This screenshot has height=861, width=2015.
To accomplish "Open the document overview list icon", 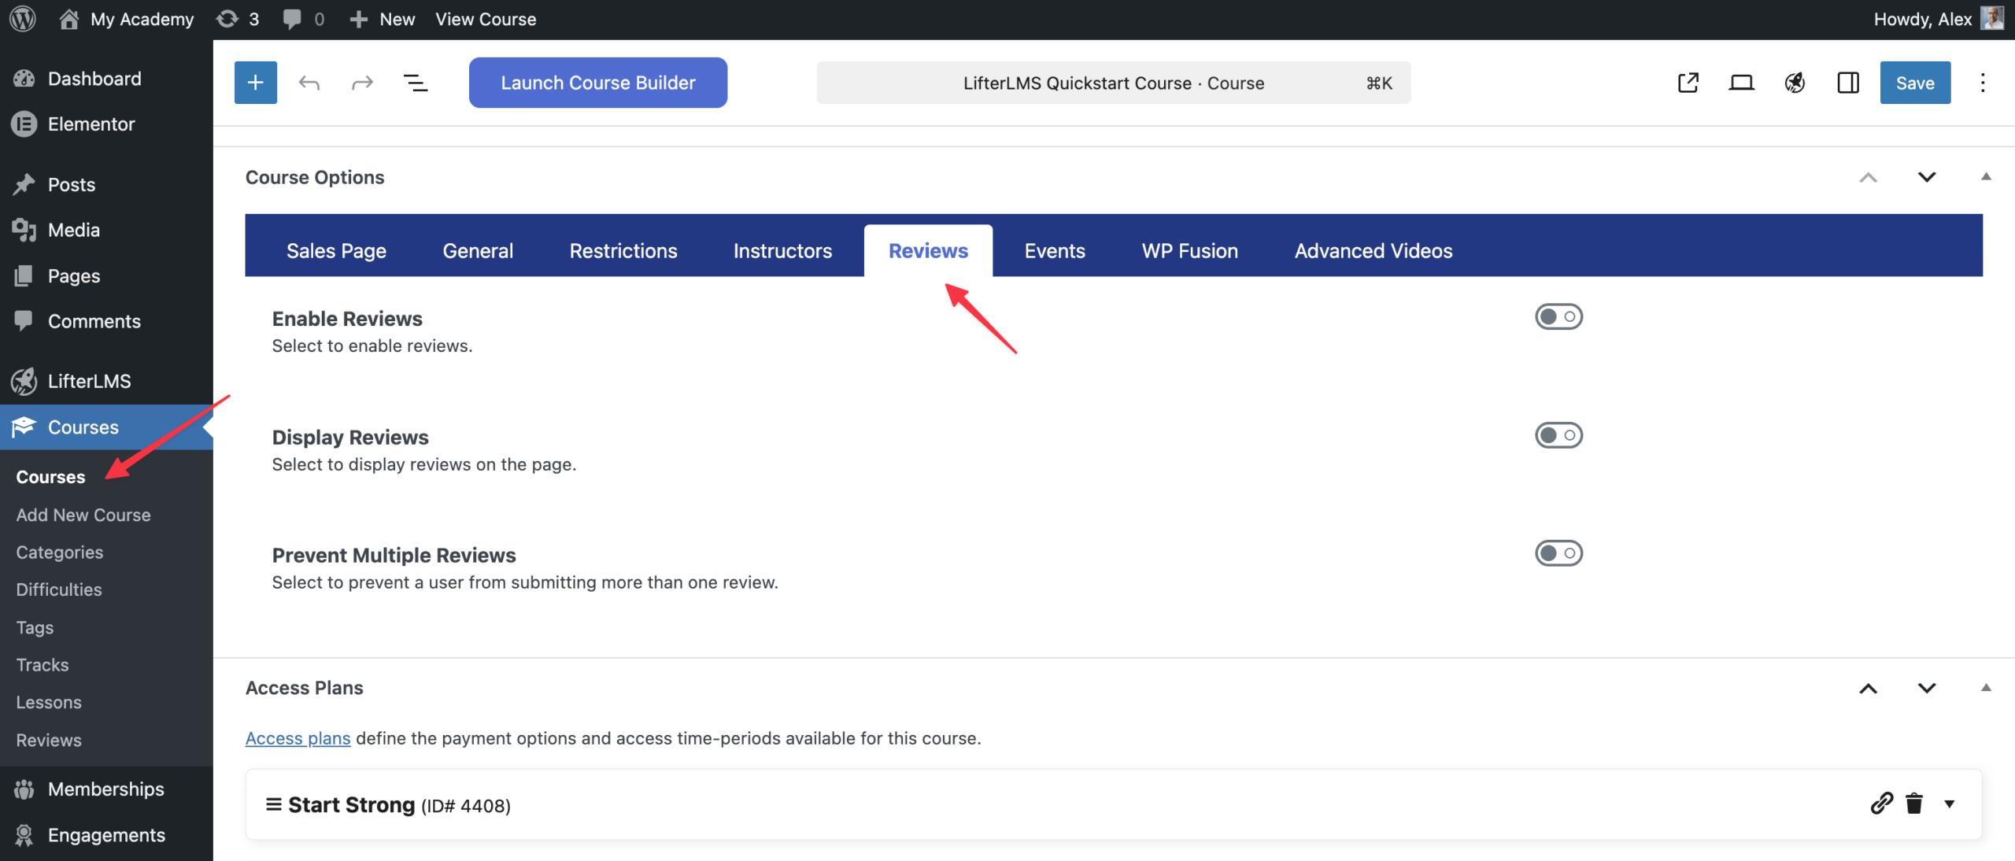I will pos(416,83).
